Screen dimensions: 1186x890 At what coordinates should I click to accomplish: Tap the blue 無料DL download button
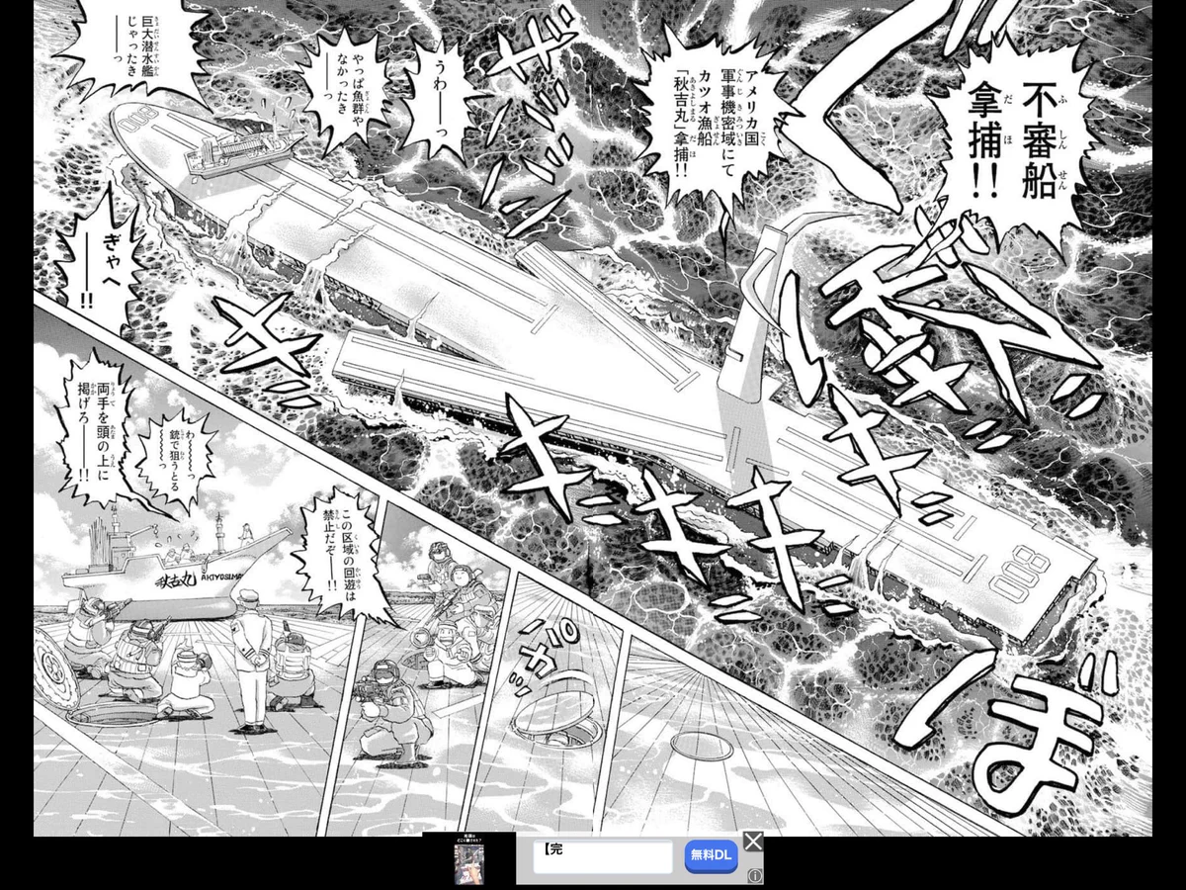[712, 857]
